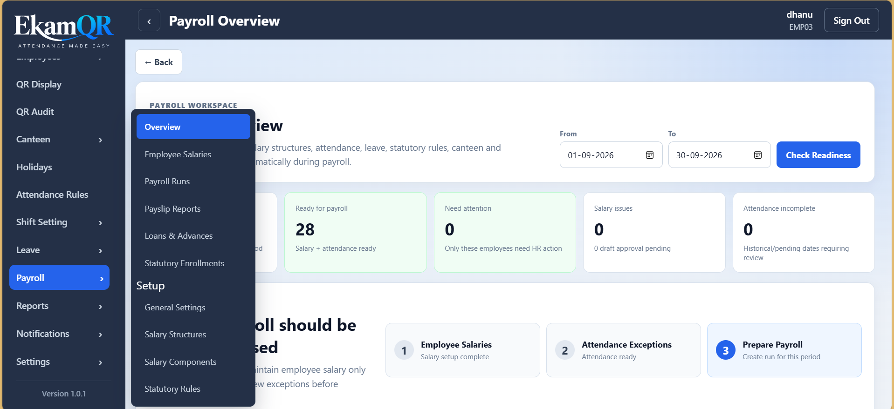Viewport: 894px width, 409px height.
Task: Click the dhanu EMP03 user profile
Action: click(x=799, y=20)
